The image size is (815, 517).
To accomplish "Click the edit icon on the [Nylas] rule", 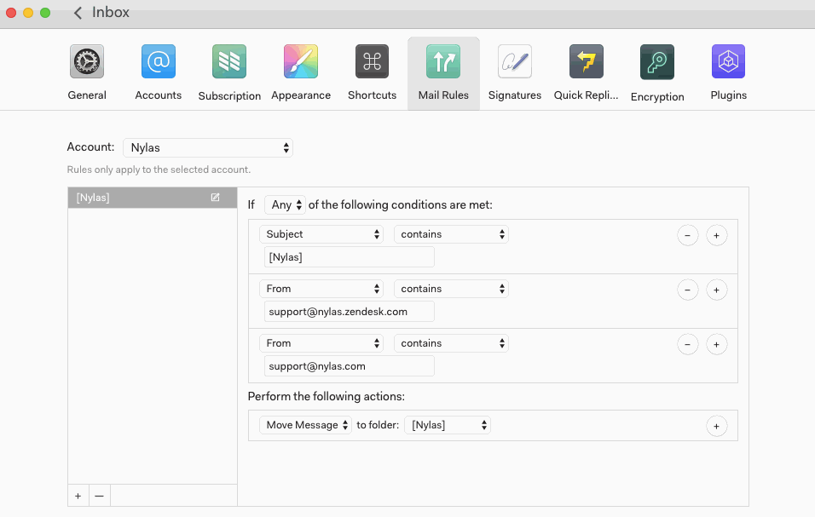I will coord(215,198).
